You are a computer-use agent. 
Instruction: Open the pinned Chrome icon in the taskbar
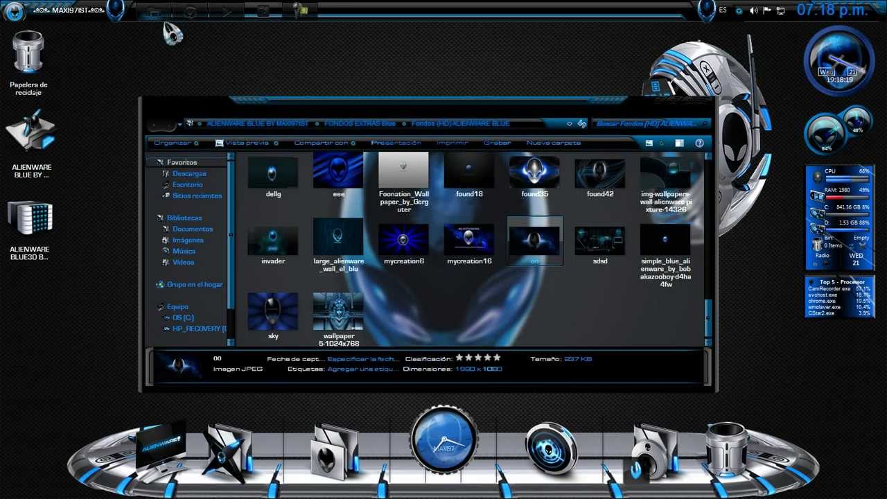coord(190,11)
